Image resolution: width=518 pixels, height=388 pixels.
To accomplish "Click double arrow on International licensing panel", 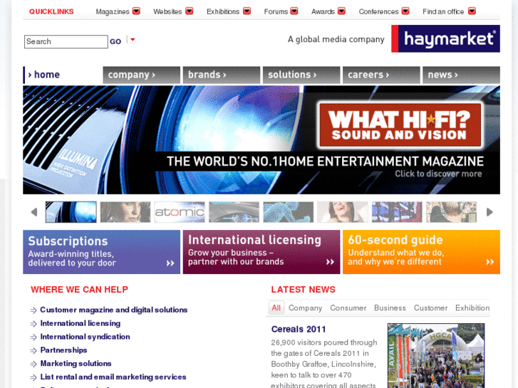I will 330,262.
